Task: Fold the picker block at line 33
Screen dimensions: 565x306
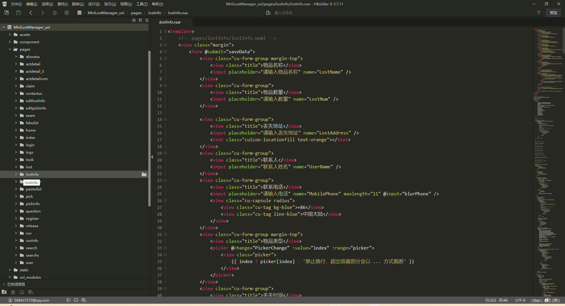Action: click(x=165, y=248)
